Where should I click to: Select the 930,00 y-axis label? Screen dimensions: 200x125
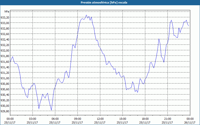coord(5,105)
